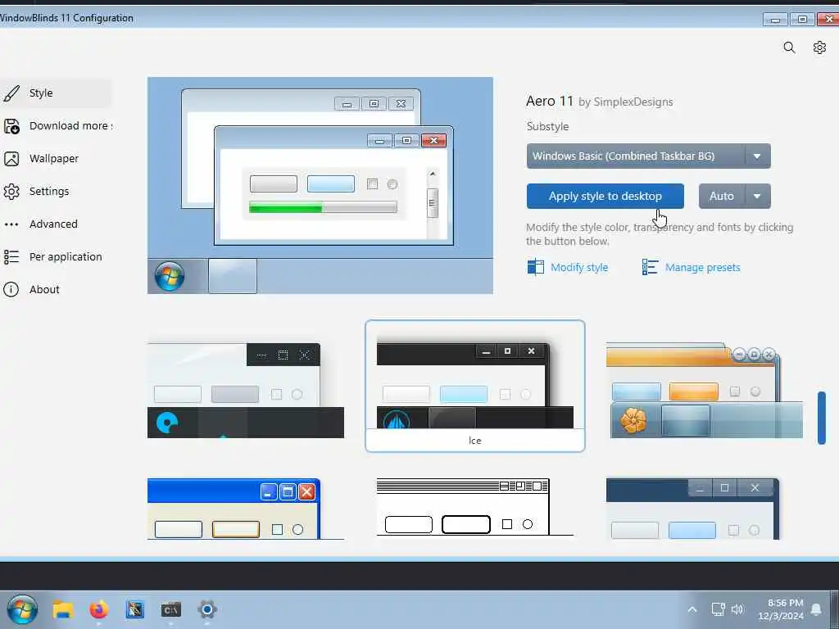Select the orange flower style thumbnail
The image size is (839, 629).
[704, 391]
